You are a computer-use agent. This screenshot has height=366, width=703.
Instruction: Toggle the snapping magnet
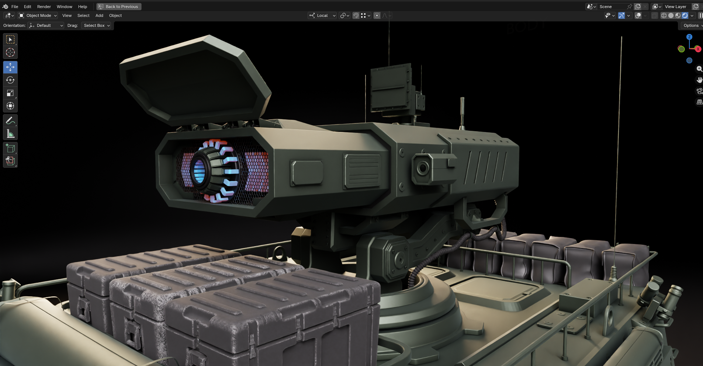(356, 15)
